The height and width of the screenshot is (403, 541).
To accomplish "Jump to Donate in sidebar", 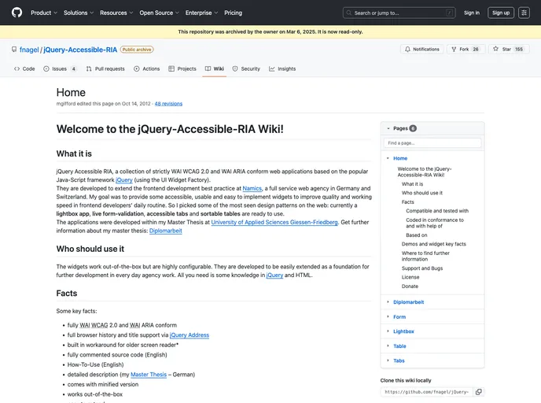I will click(410, 287).
